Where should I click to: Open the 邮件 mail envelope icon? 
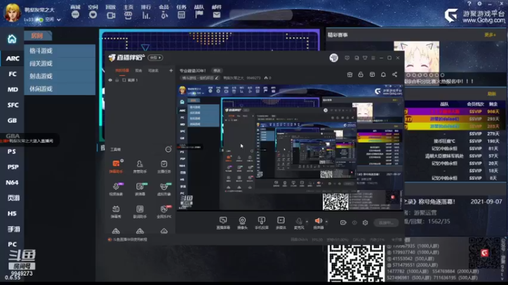(x=217, y=15)
